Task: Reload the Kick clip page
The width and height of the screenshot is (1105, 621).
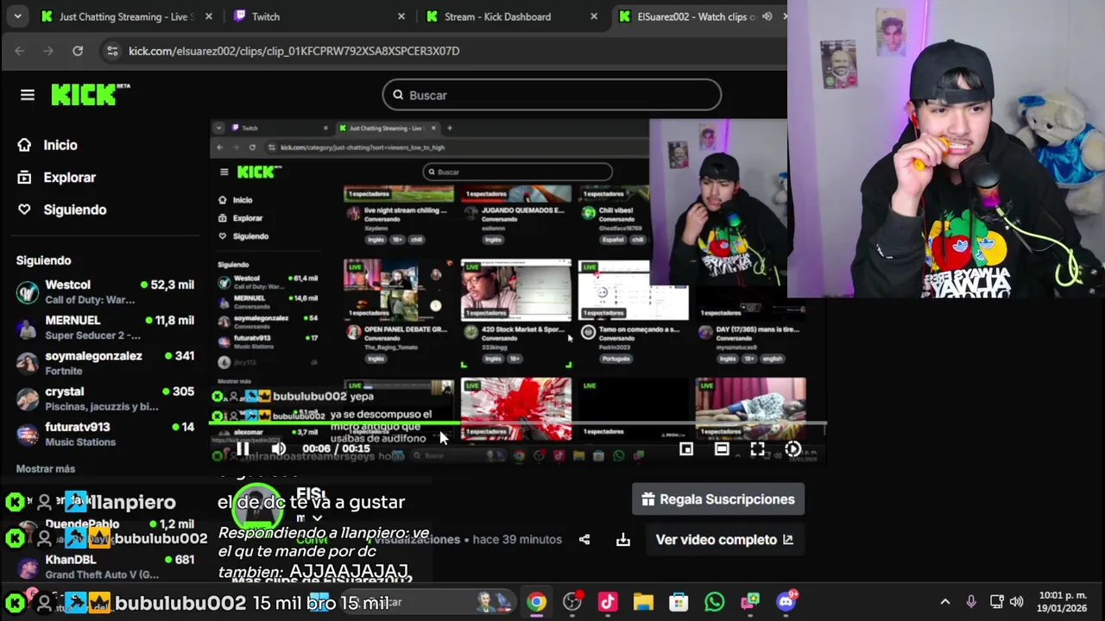Action: (x=78, y=51)
